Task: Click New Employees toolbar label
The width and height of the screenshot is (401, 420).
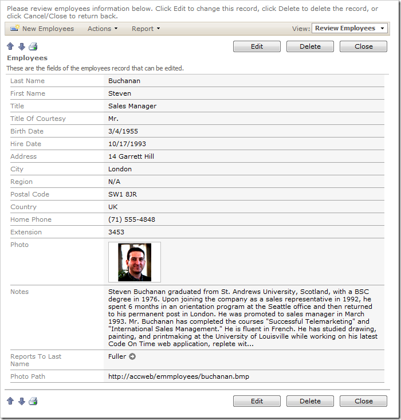Action: click(x=48, y=29)
